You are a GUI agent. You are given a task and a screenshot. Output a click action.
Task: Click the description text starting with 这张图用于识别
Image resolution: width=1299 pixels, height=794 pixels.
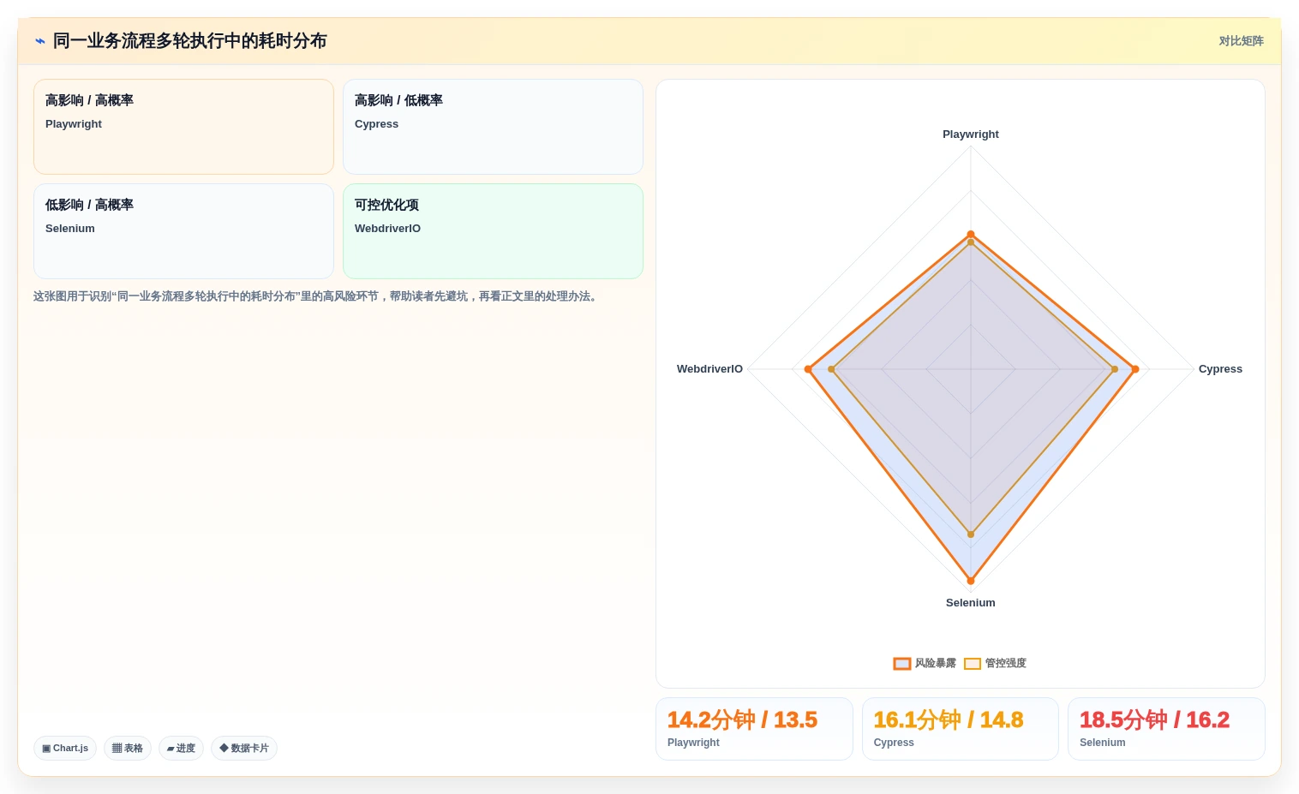pyautogui.click(x=317, y=296)
